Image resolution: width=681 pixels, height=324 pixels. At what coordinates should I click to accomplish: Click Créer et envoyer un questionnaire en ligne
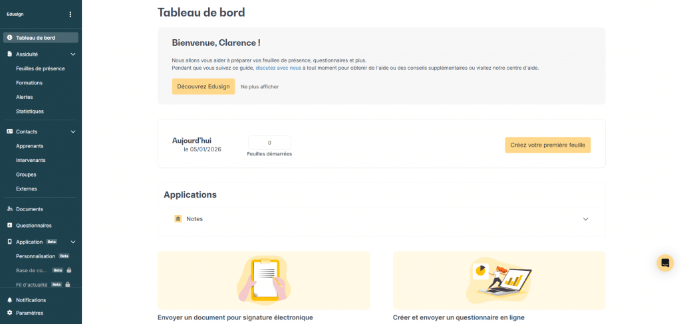pyautogui.click(x=459, y=317)
